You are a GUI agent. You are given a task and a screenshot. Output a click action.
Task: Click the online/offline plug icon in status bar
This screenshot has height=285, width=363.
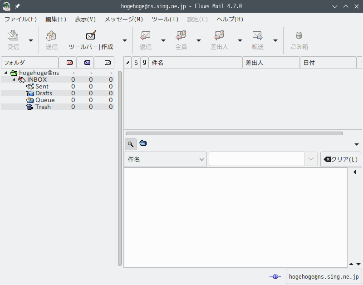[275, 276]
